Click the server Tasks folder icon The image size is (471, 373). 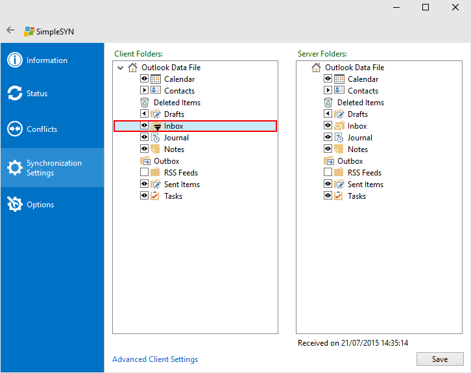[x=339, y=196]
